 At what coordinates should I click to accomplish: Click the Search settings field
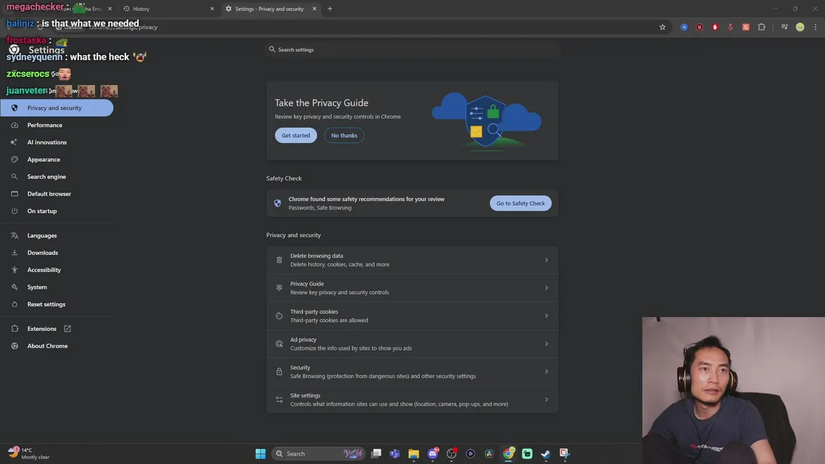coord(412,50)
